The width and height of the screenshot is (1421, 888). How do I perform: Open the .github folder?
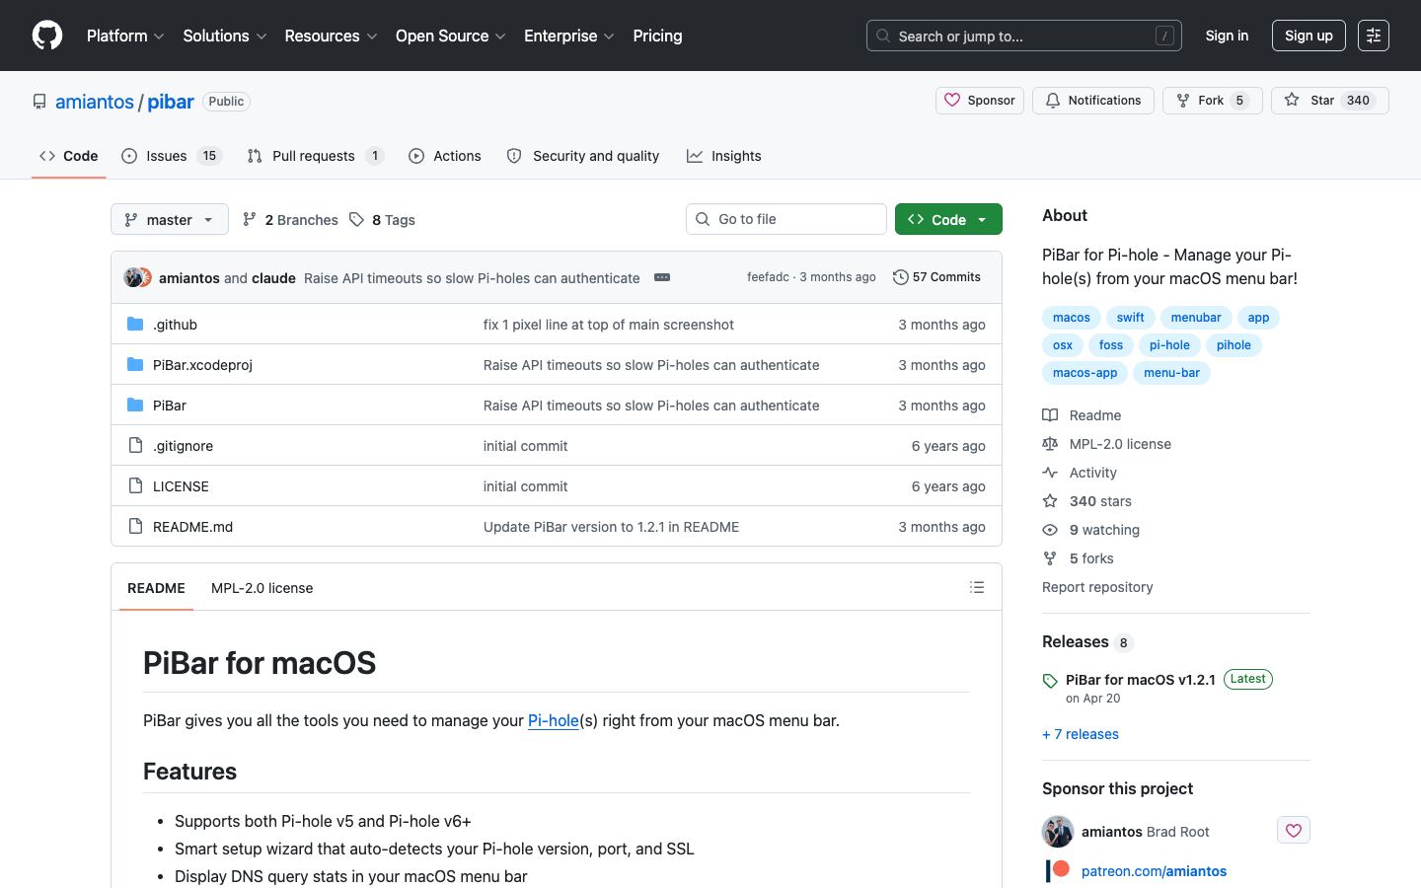pos(175,325)
